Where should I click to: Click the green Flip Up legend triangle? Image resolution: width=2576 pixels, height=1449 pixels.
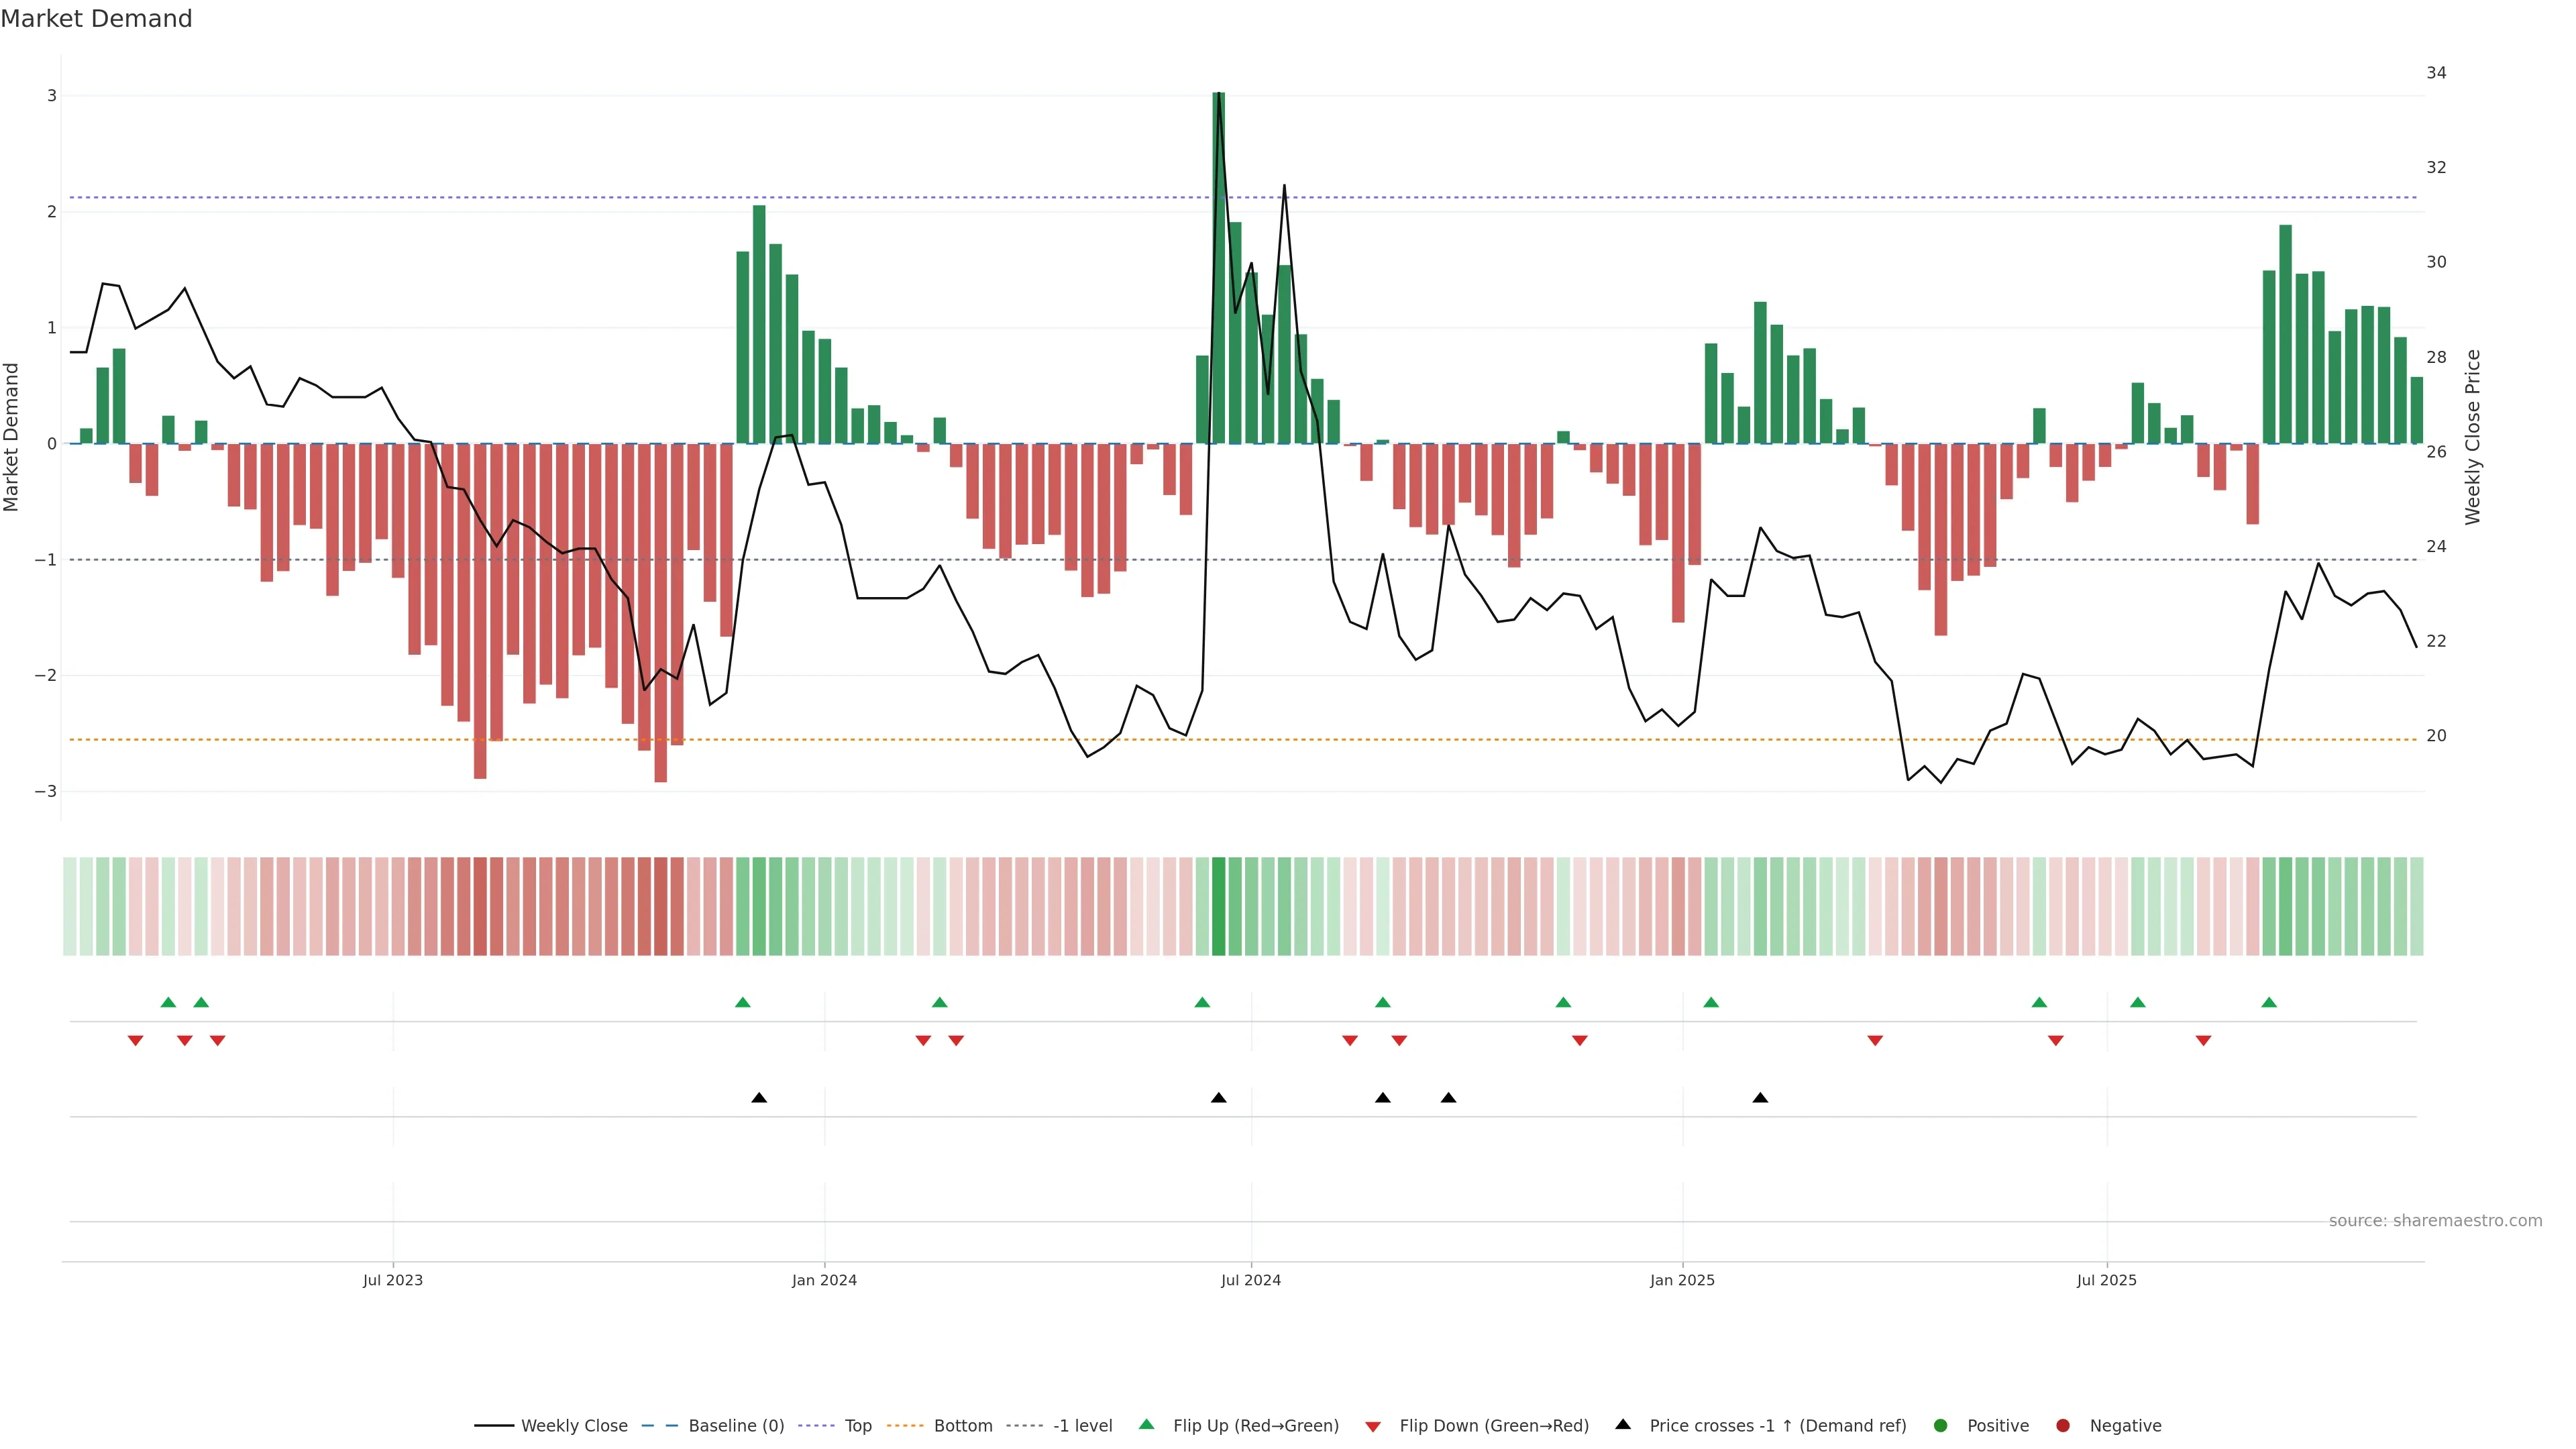point(1146,1424)
